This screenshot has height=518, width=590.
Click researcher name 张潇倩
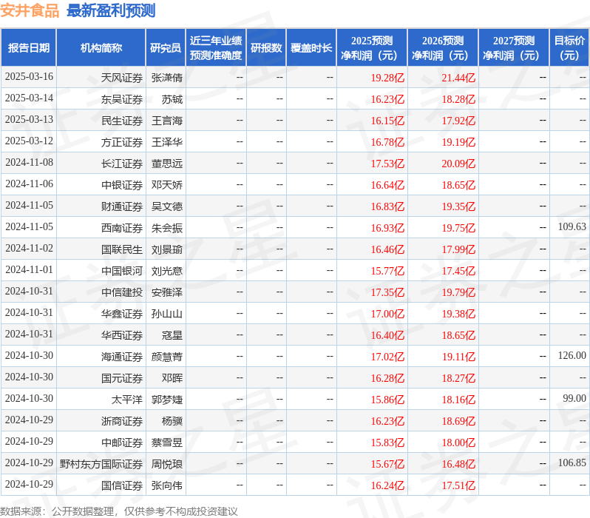point(166,78)
